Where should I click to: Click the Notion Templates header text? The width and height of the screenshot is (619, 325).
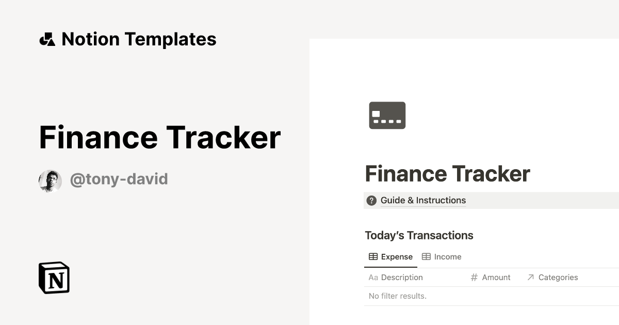(139, 39)
